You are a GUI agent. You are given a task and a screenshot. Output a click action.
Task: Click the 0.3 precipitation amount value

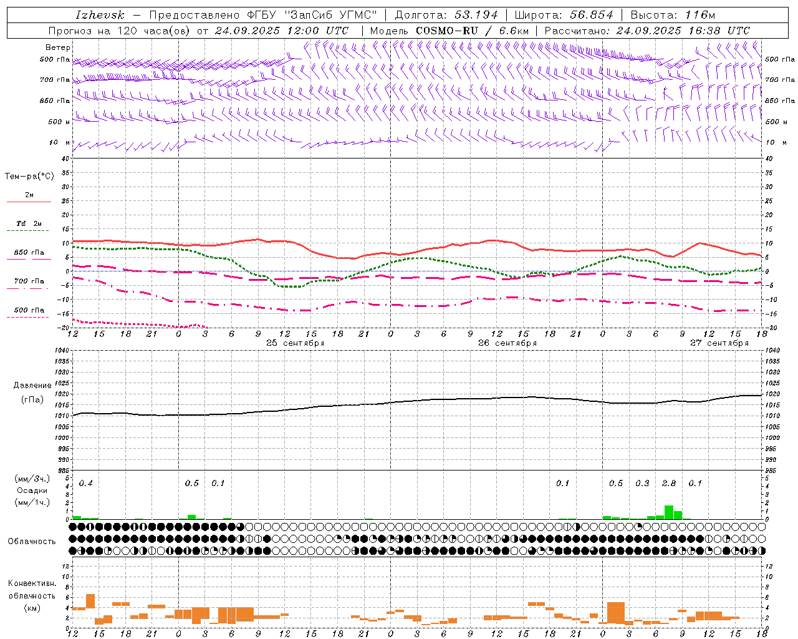(642, 484)
